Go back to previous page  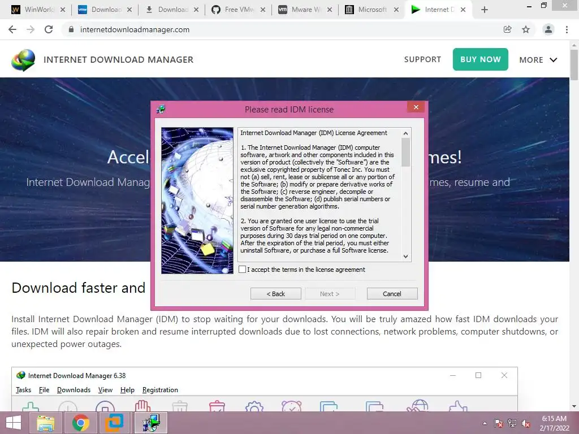tap(12, 29)
